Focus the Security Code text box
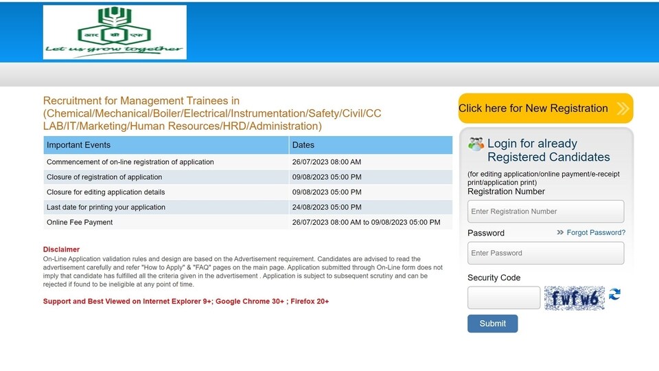This screenshot has width=659, height=371. point(504,297)
